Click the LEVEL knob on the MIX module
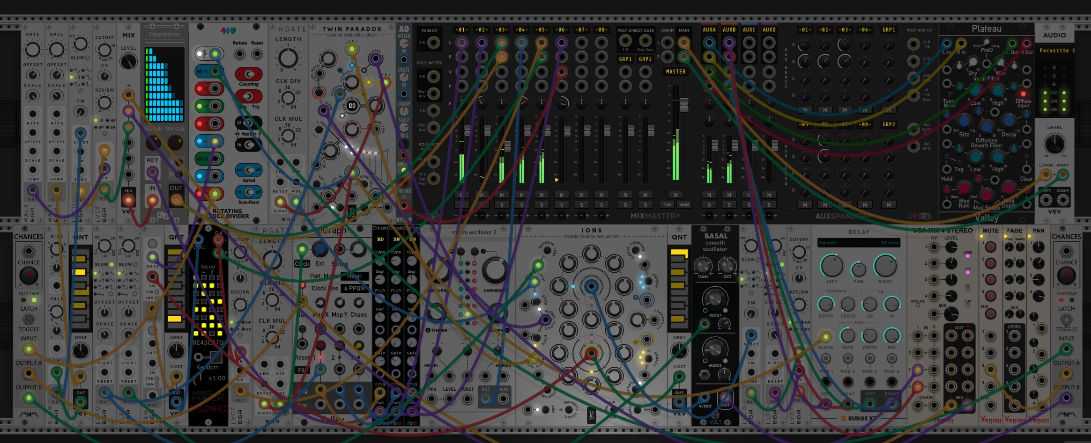Screen dimensions: 1091x443 click(128, 61)
